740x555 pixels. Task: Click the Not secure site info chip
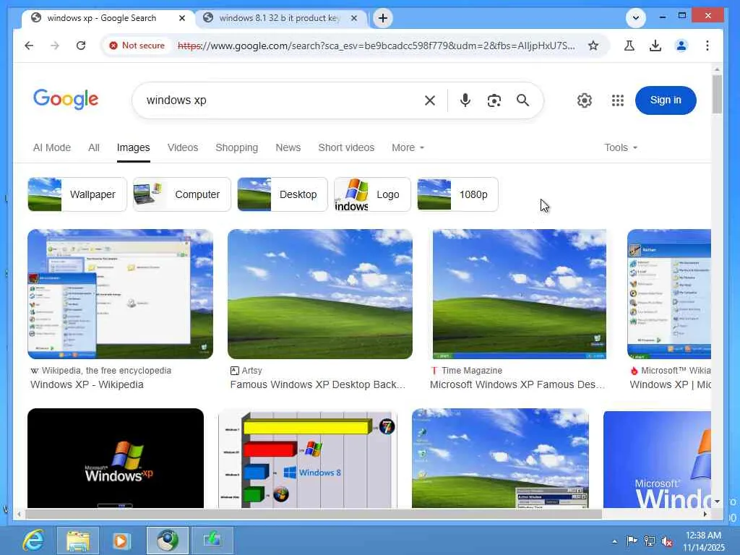click(137, 46)
